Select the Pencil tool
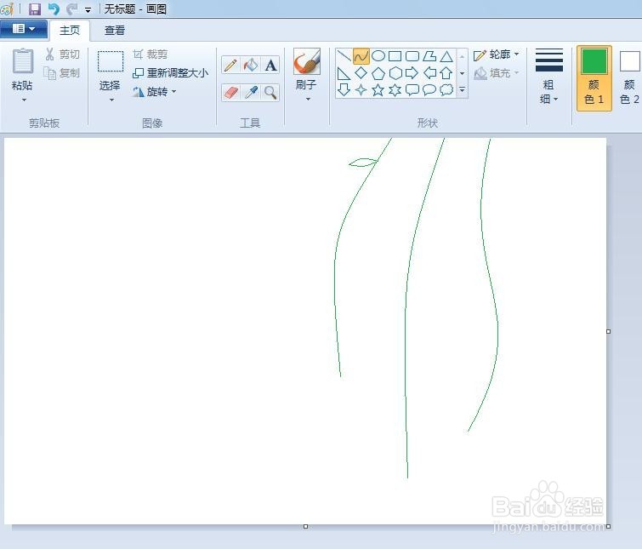 coord(230,65)
